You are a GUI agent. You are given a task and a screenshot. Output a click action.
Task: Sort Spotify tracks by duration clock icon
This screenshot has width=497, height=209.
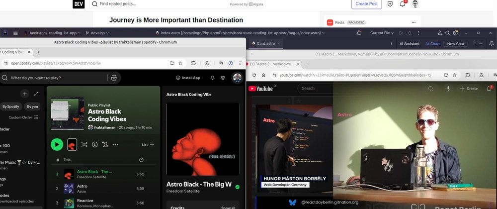tap(141, 160)
